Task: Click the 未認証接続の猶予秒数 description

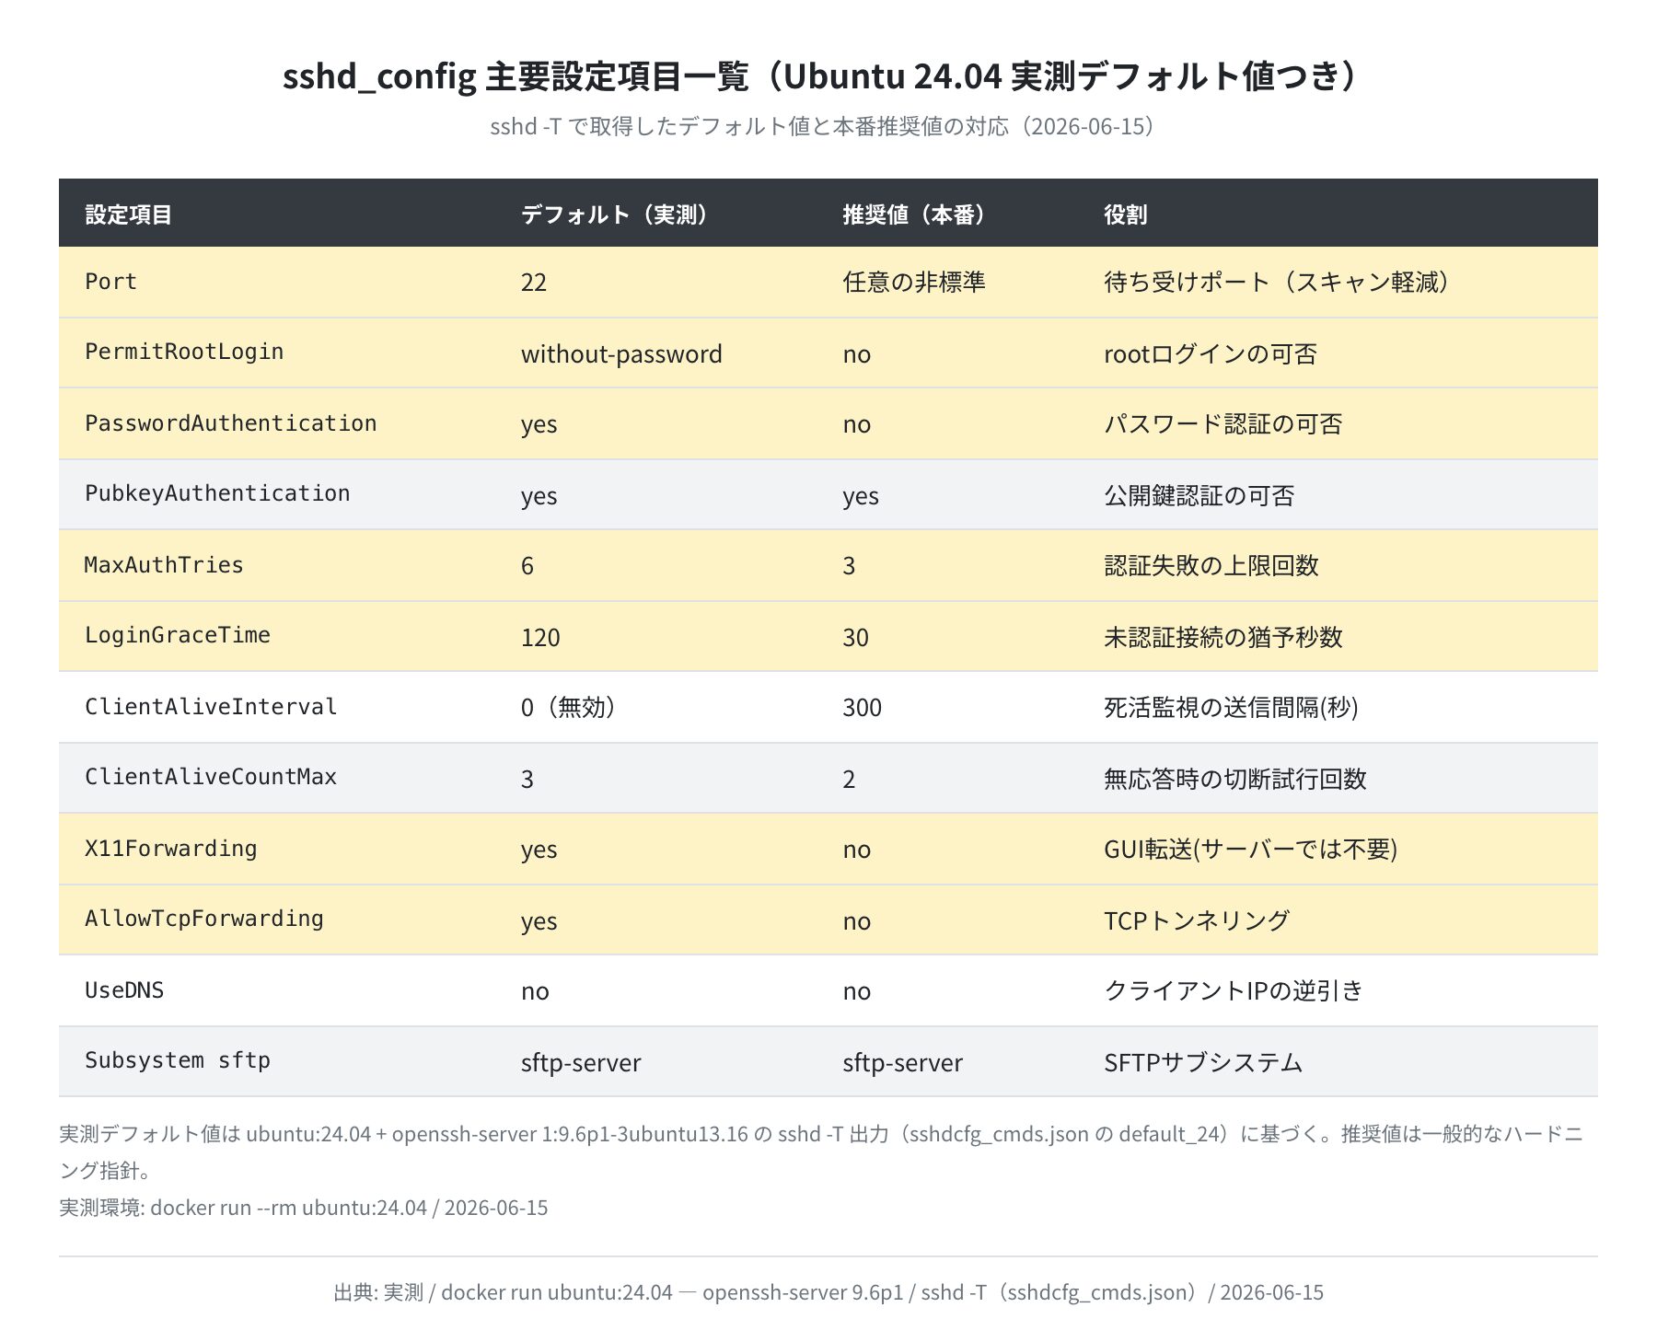Action: click(x=1223, y=637)
